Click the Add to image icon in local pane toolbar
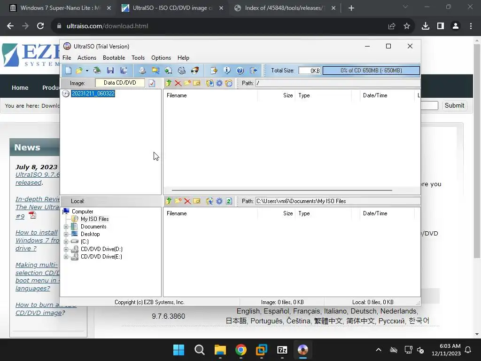The image size is (481, 361). [x=210, y=201]
